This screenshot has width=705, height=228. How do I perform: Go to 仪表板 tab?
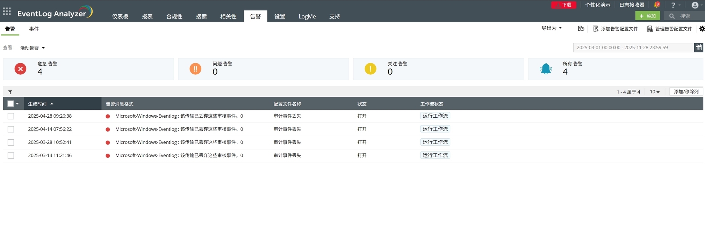[x=120, y=16]
